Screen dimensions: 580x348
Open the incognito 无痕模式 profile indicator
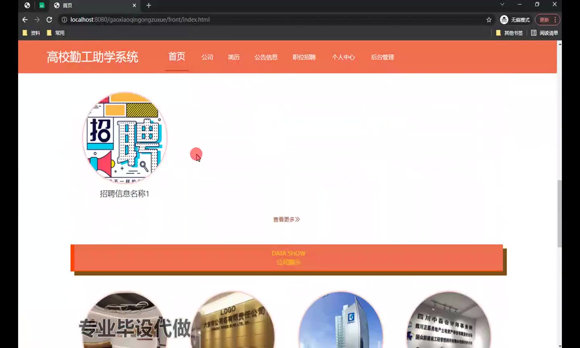click(x=515, y=20)
